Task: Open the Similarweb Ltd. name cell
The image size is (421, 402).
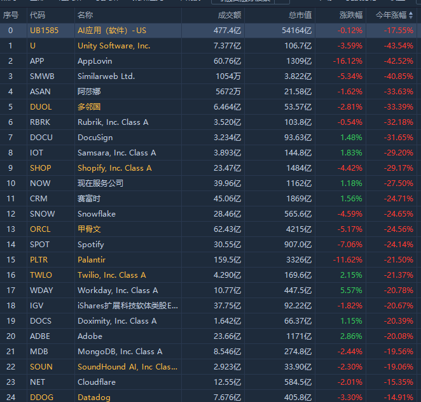Action: click(106, 76)
